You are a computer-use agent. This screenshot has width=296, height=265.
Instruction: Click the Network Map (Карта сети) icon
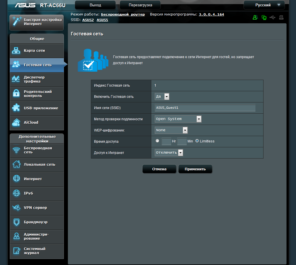tap(16, 50)
